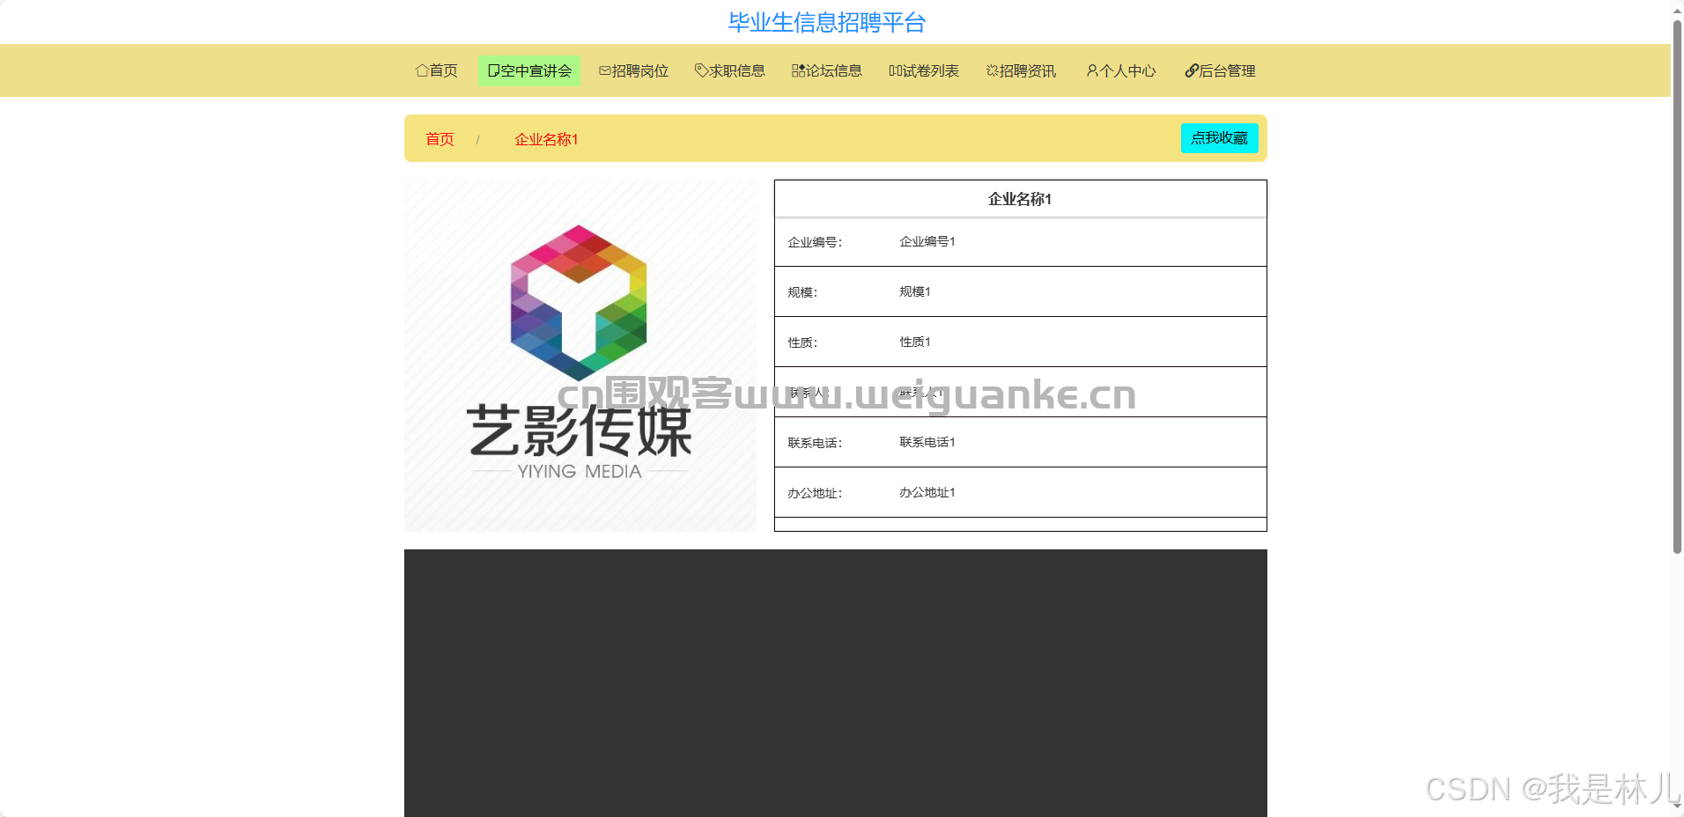
Task: Open the 试卷列表 menu
Action: pos(924,70)
